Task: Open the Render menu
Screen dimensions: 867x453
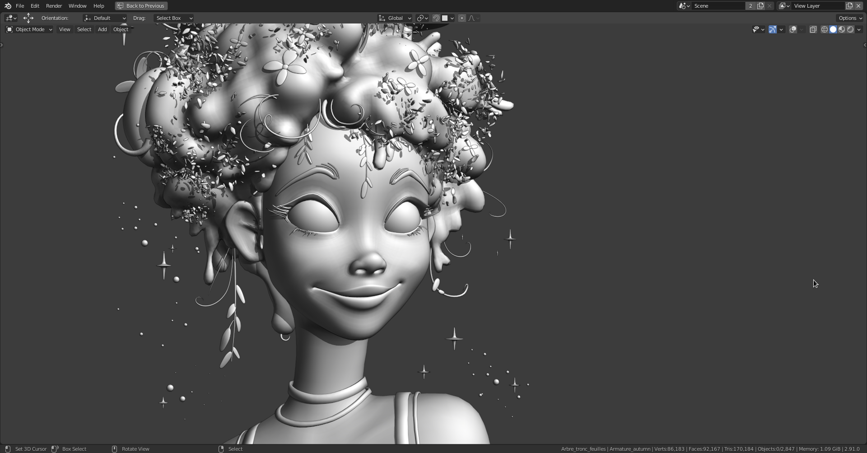Action: click(x=54, y=6)
